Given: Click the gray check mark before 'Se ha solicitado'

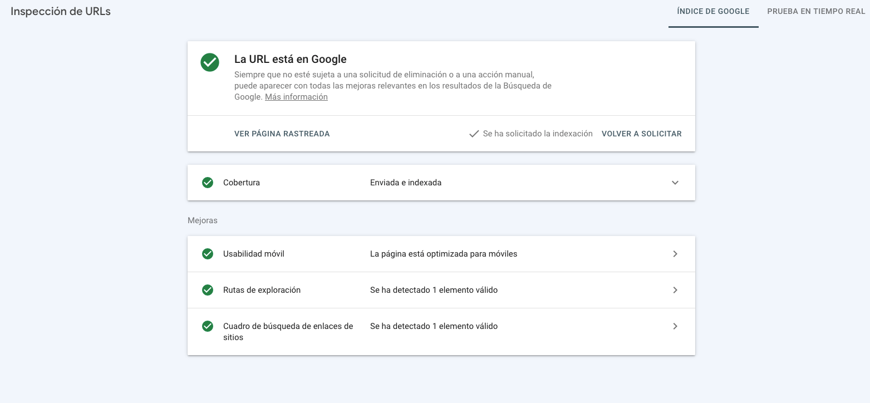Looking at the screenshot, I should point(474,134).
